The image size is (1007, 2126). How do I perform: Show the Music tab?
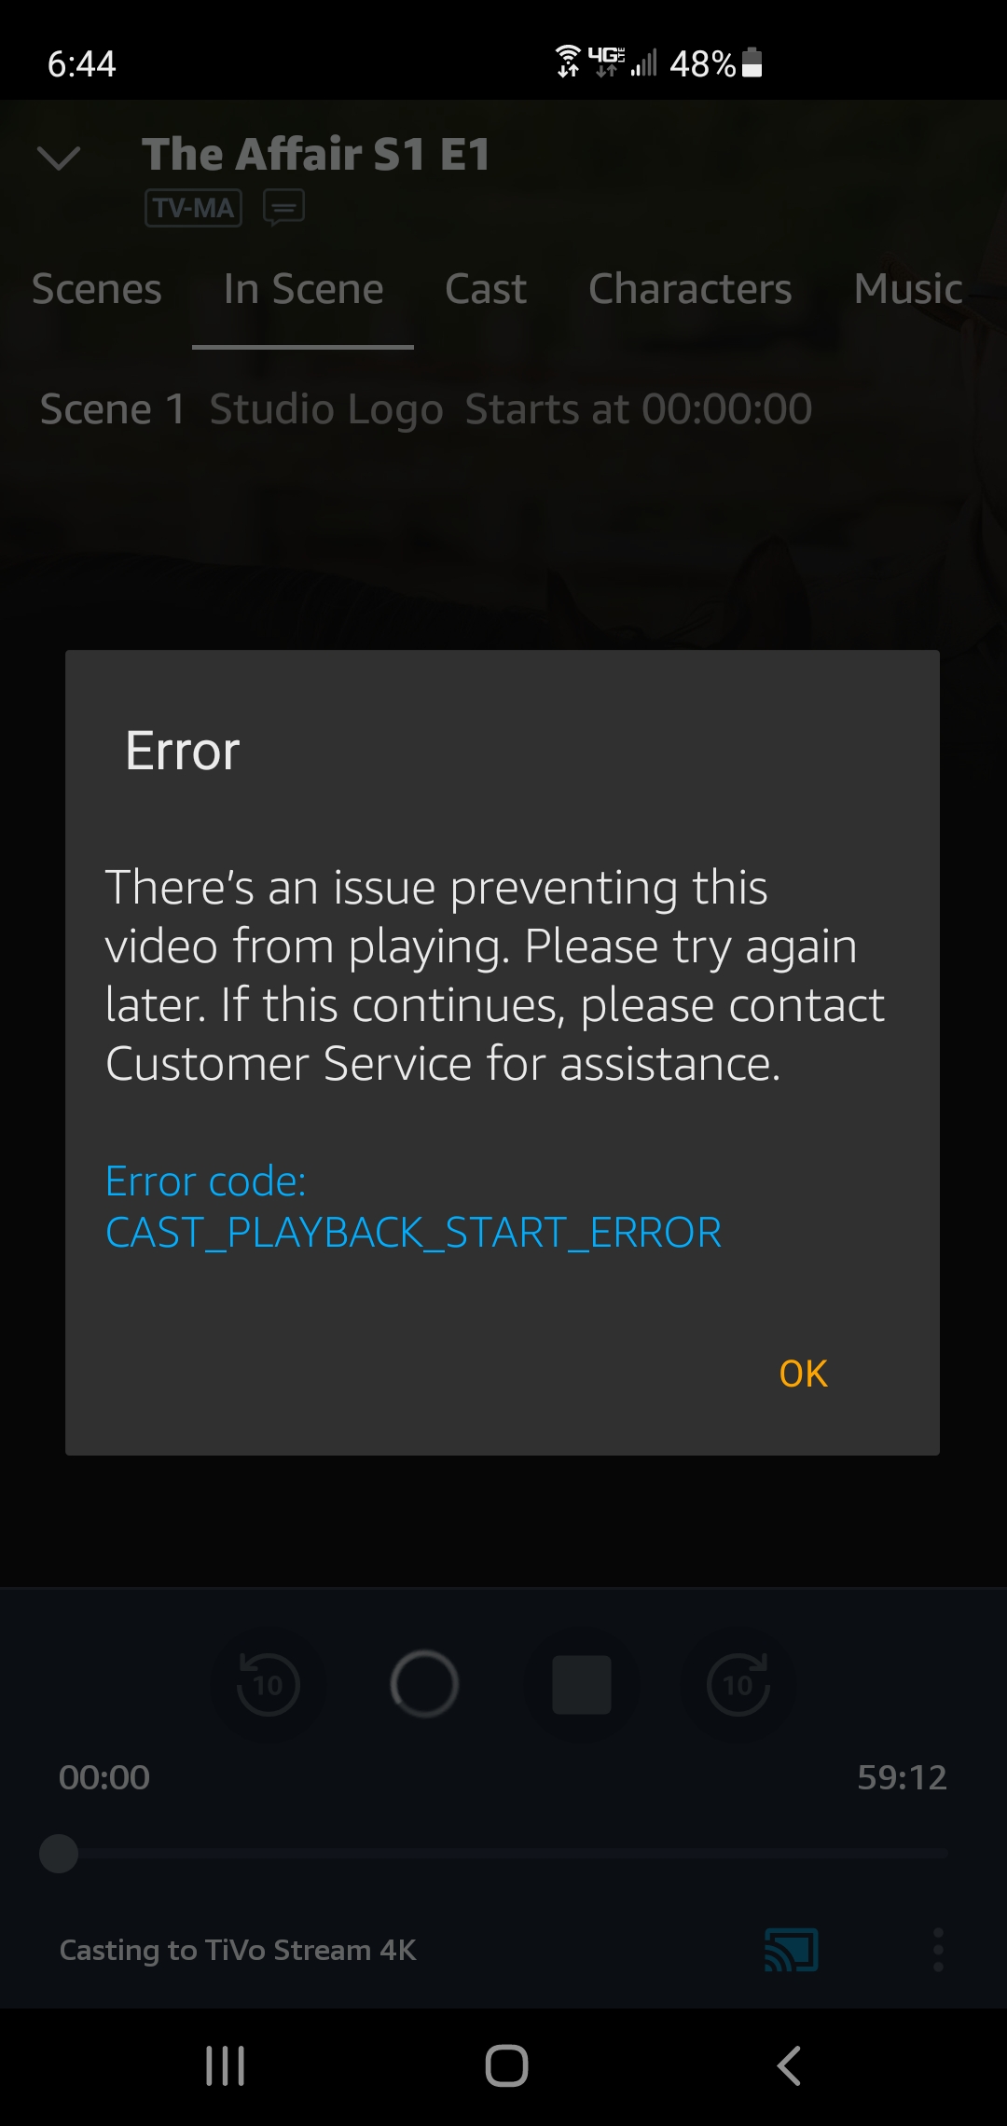coord(908,289)
